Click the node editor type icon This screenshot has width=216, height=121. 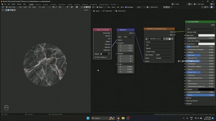(x=94, y=7)
